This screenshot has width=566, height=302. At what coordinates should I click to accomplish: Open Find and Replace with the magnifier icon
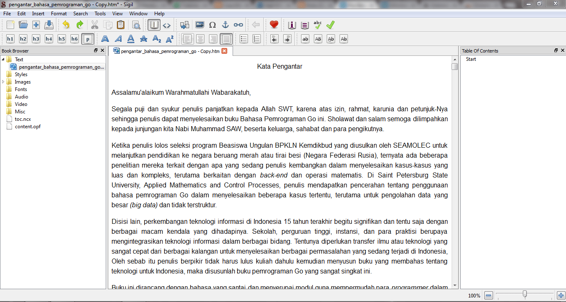click(x=136, y=25)
